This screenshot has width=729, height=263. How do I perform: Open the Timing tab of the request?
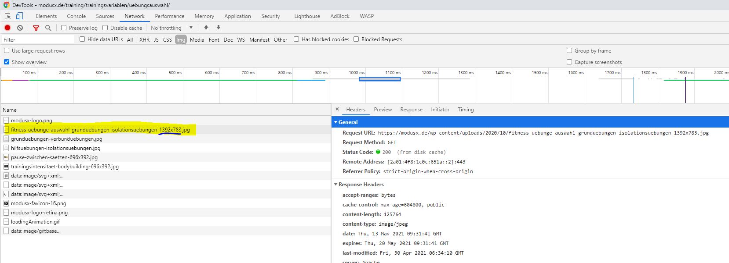pos(466,110)
